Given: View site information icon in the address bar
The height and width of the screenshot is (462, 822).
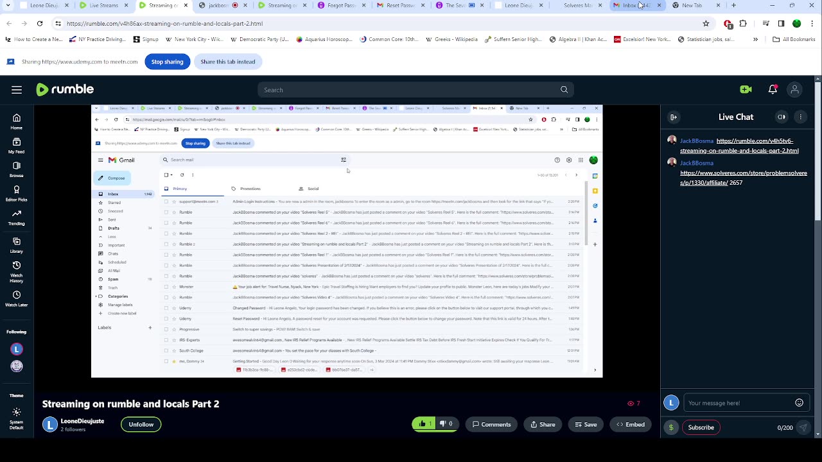Looking at the screenshot, I should pyautogui.click(x=58, y=24).
